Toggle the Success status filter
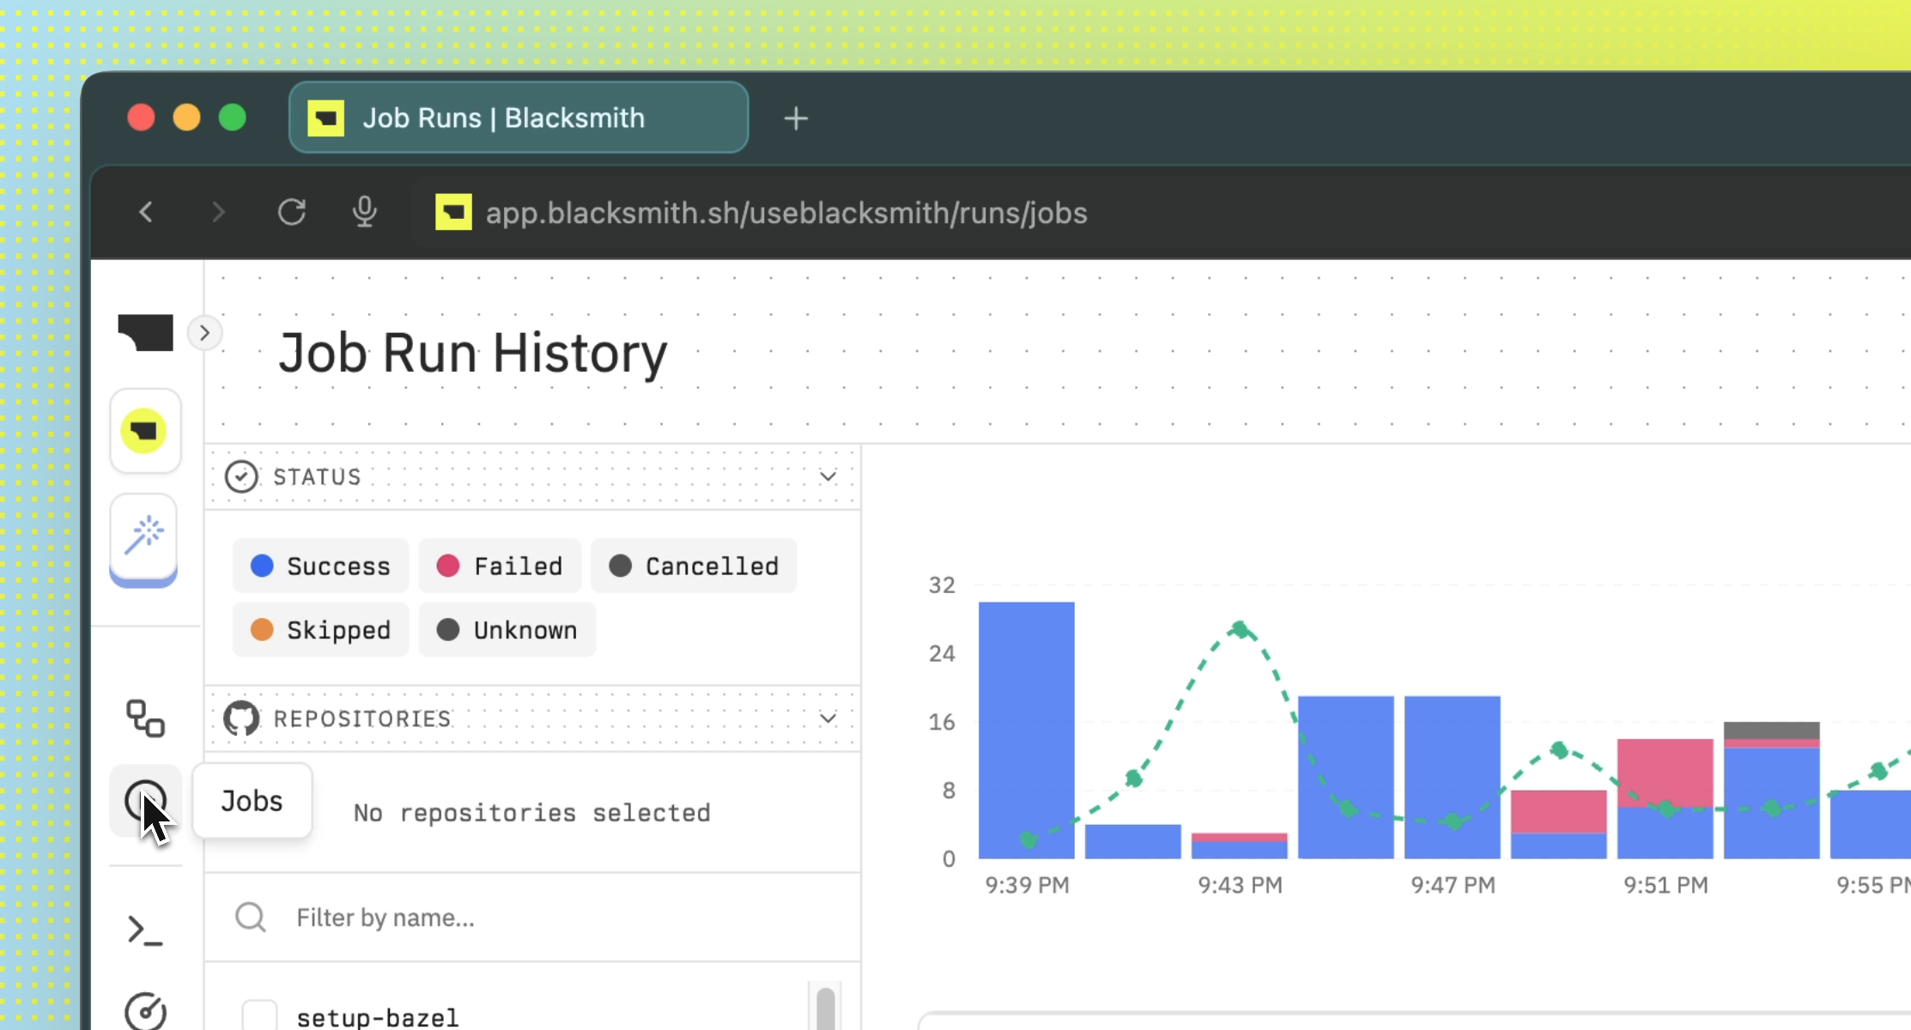The height and width of the screenshot is (1030, 1911). click(320, 566)
